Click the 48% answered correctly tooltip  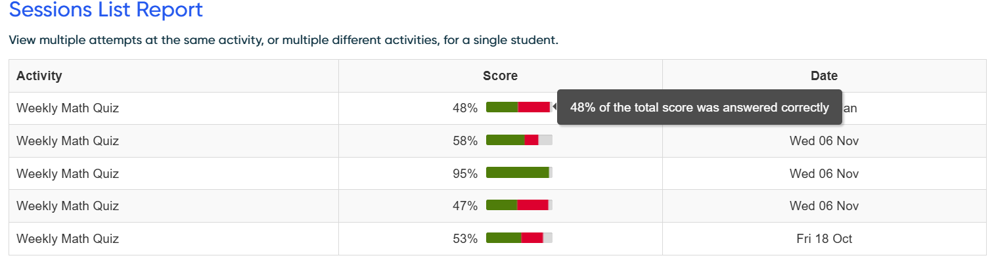pos(699,108)
